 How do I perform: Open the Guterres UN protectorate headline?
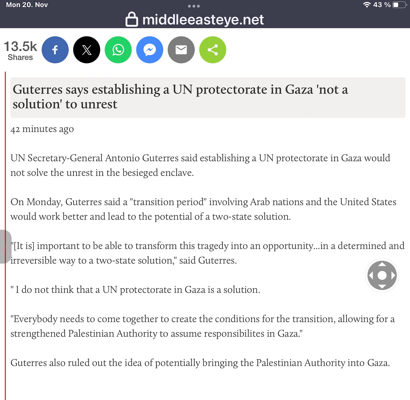180,97
